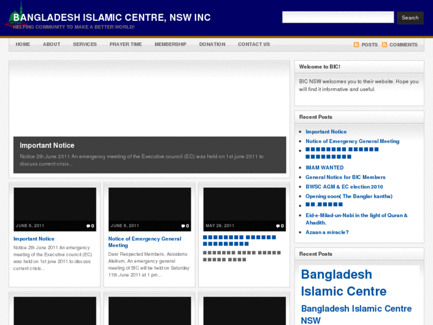Viewport: 433px width, 325px height.
Task: Click the Posts feed link
Action: click(x=369, y=45)
